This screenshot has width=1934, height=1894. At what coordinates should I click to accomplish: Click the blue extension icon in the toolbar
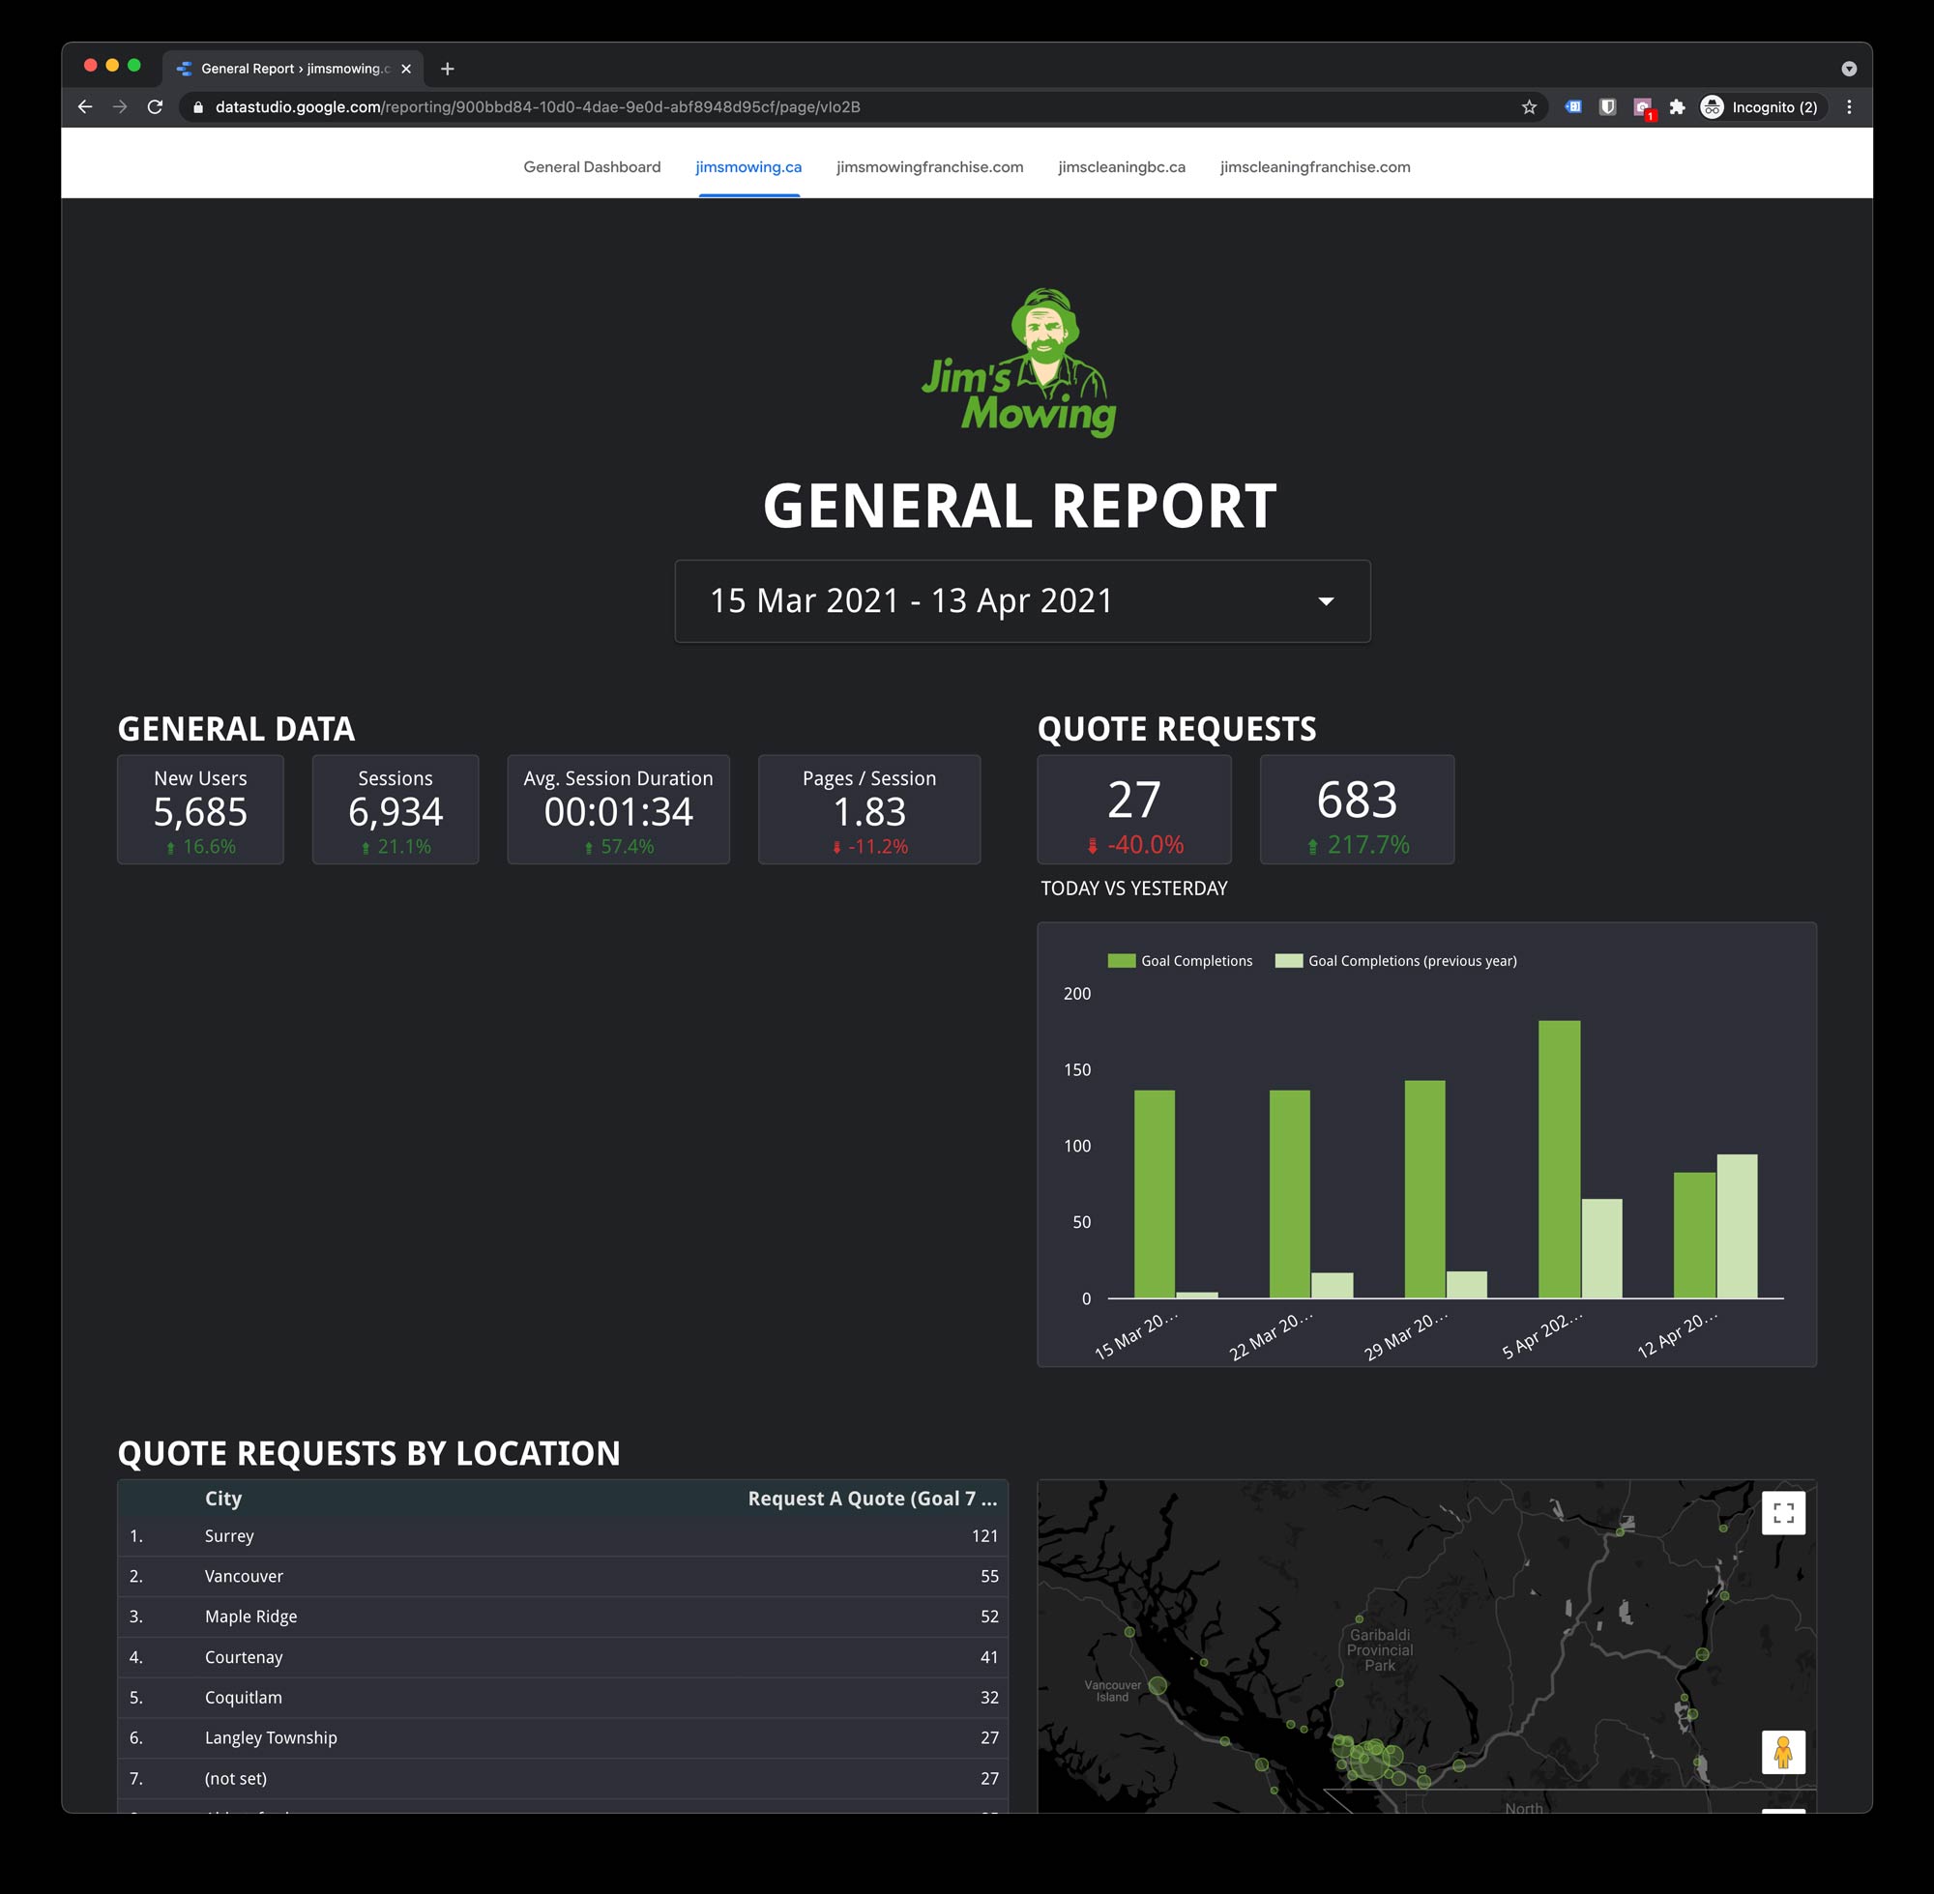[1573, 107]
